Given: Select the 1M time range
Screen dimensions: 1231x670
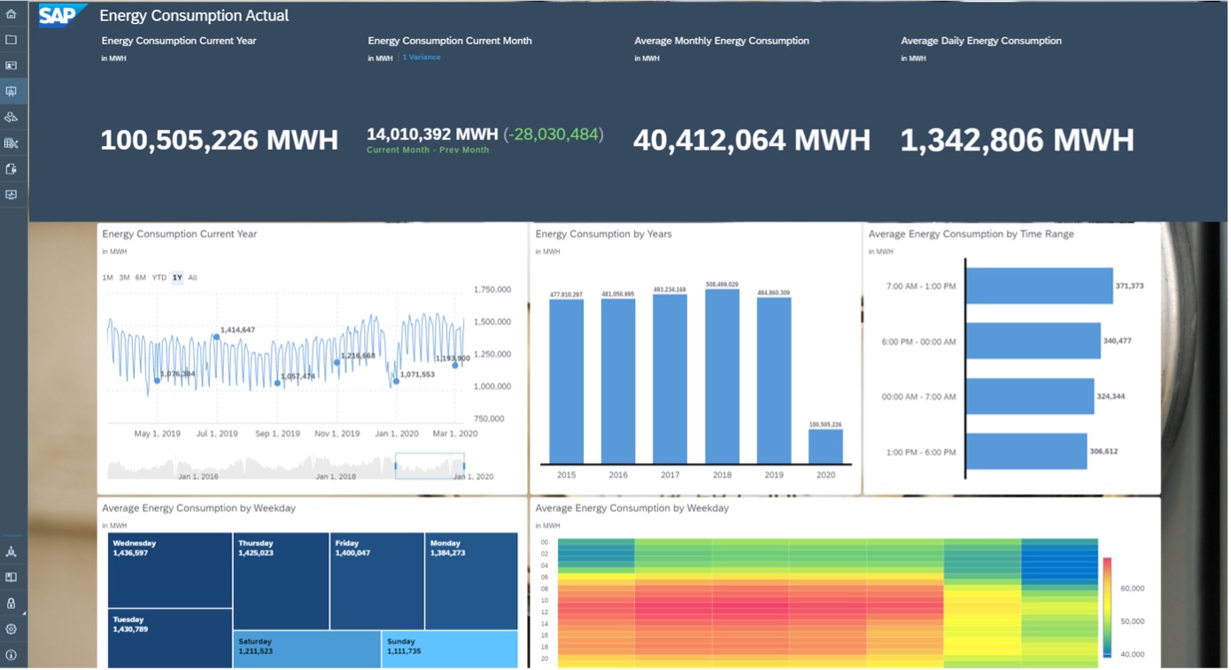Looking at the screenshot, I should pyautogui.click(x=107, y=278).
